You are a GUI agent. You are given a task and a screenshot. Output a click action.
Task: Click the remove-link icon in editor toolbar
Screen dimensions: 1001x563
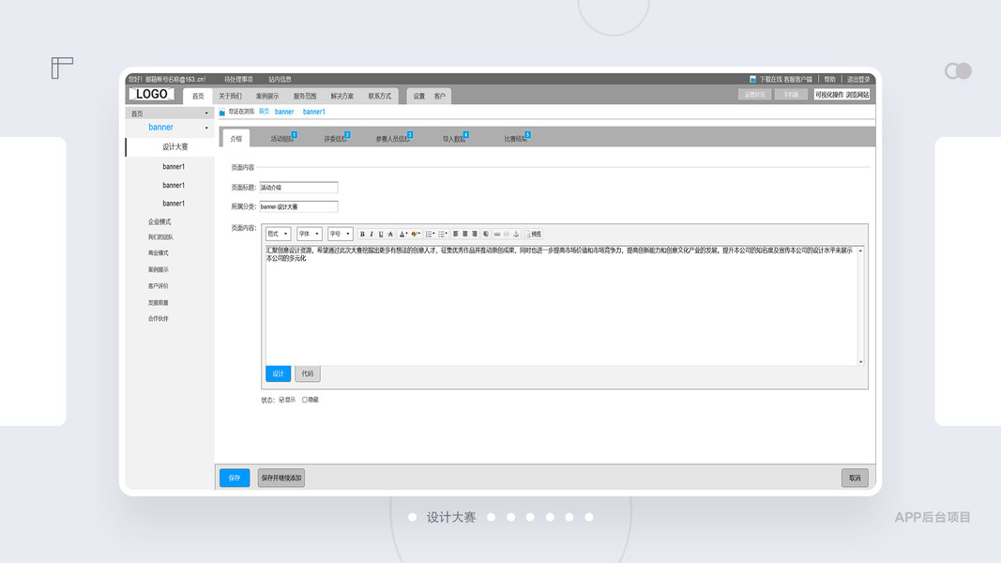click(507, 235)
